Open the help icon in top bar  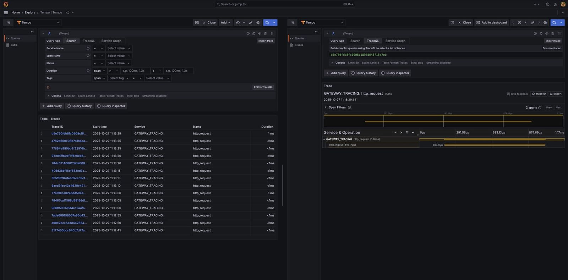click(547, 4)
